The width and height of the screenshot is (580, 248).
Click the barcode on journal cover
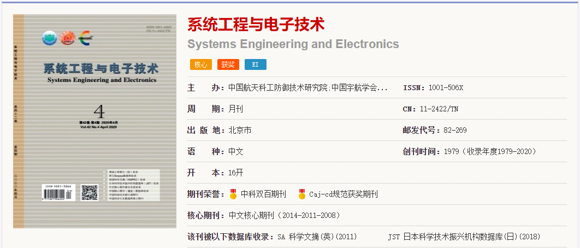[x=58, y=194]
